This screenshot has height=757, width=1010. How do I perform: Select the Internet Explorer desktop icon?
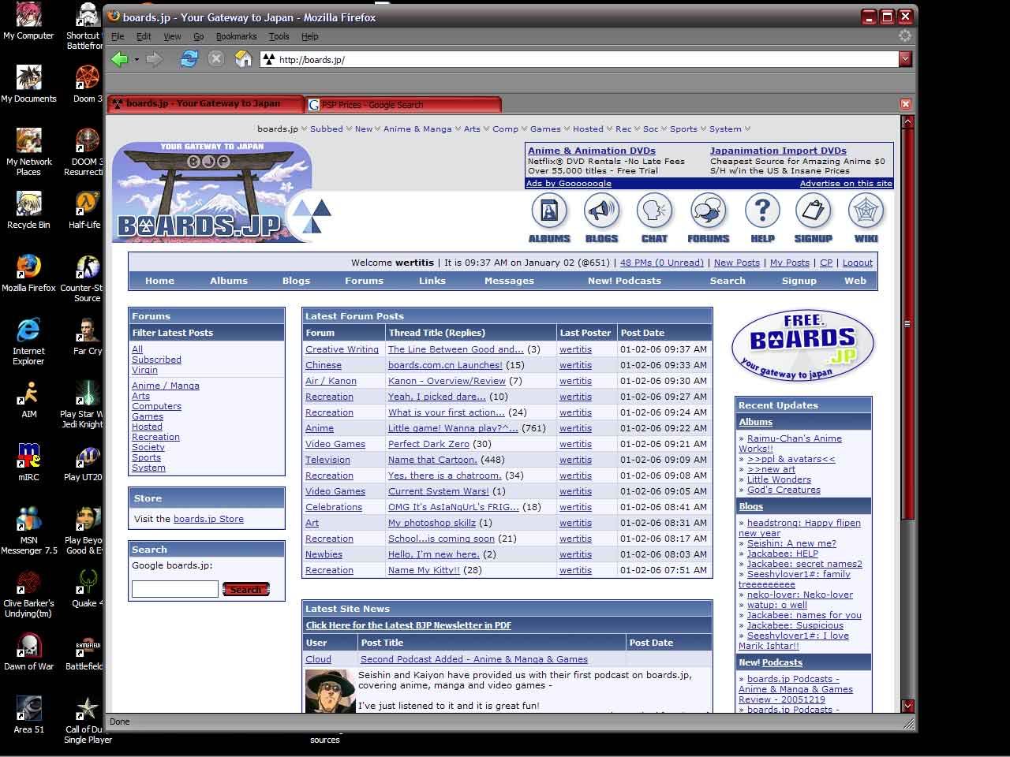pos(28,341)
